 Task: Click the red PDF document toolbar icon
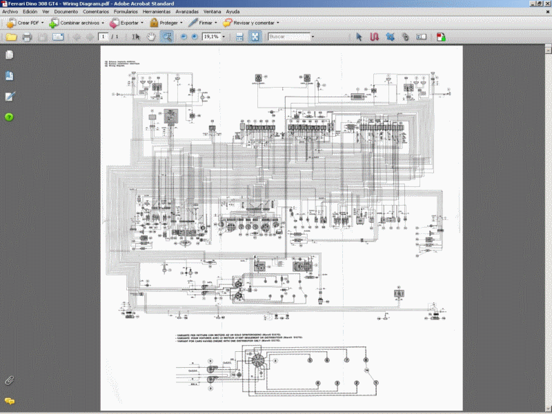coord(441,37)
